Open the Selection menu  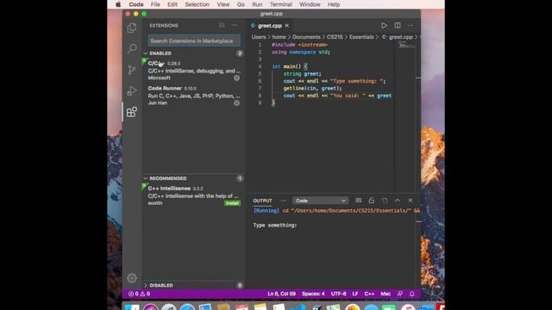click(198, 4)
